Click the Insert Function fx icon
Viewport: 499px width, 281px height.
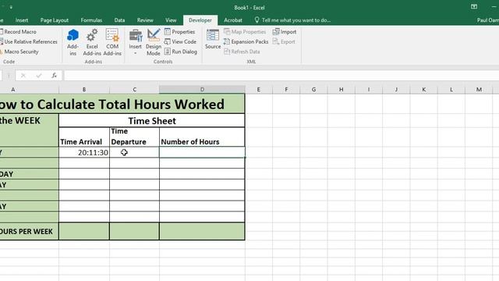tap(55, 76)
